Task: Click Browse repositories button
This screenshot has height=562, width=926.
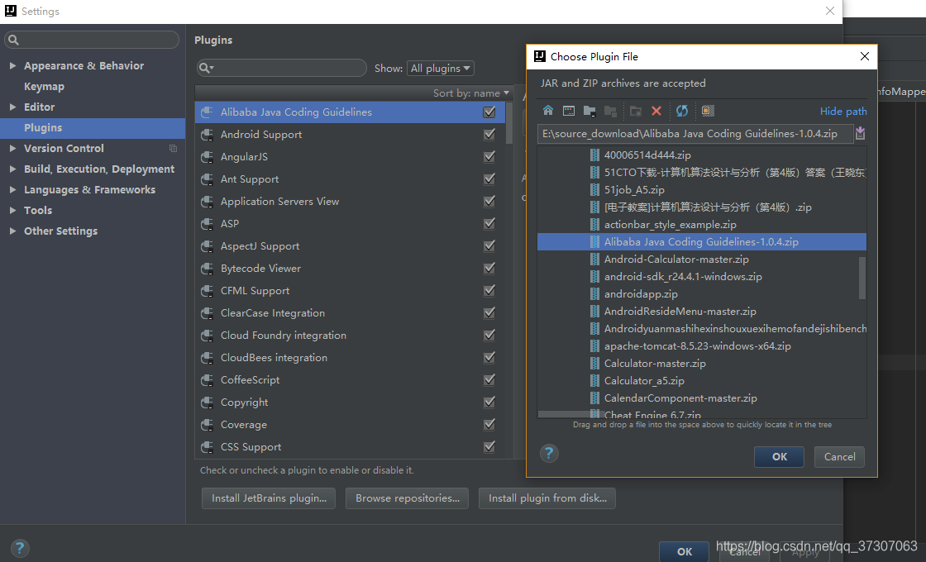Action: coord(408,498)
